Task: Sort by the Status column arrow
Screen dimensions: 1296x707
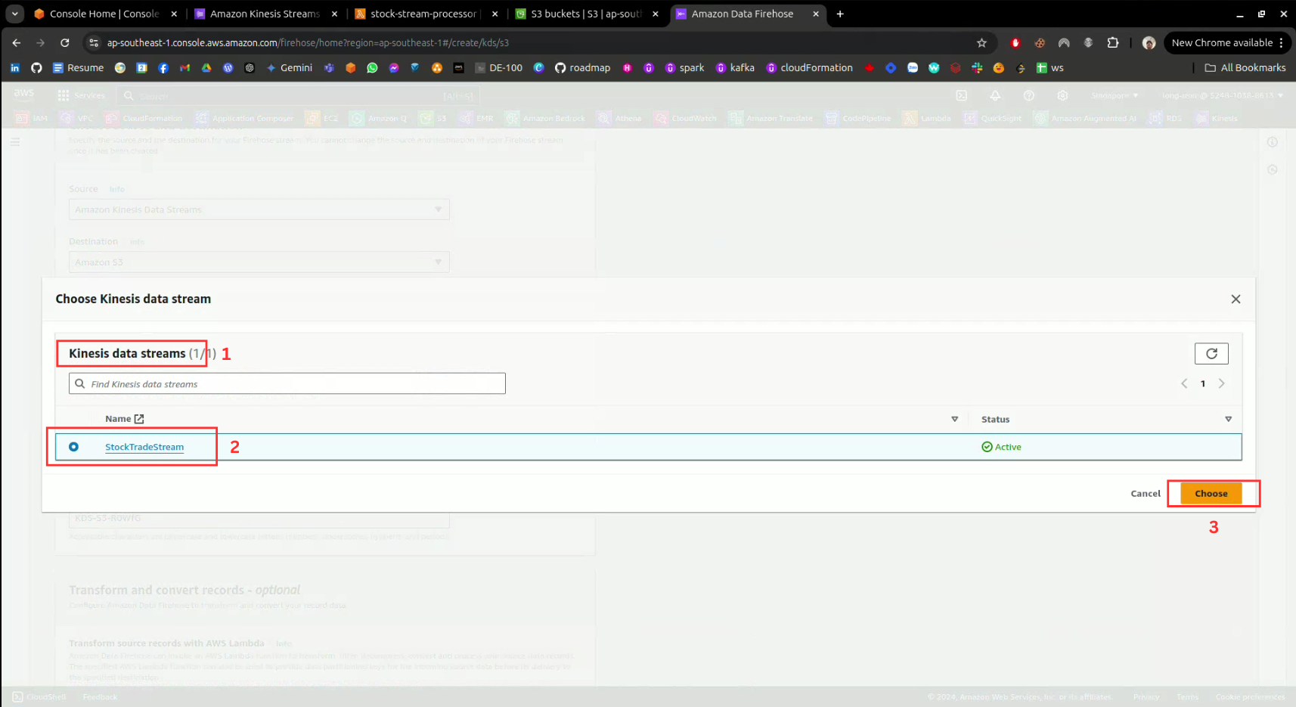Action: [1228, 419]
